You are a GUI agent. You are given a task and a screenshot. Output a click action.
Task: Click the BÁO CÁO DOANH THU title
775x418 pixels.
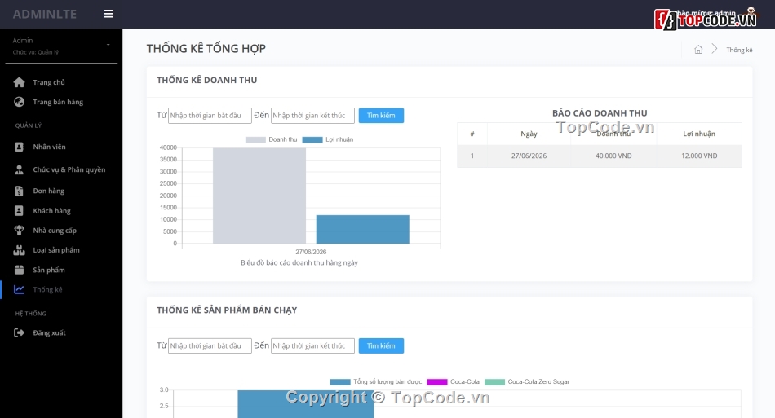pos(600,113)
